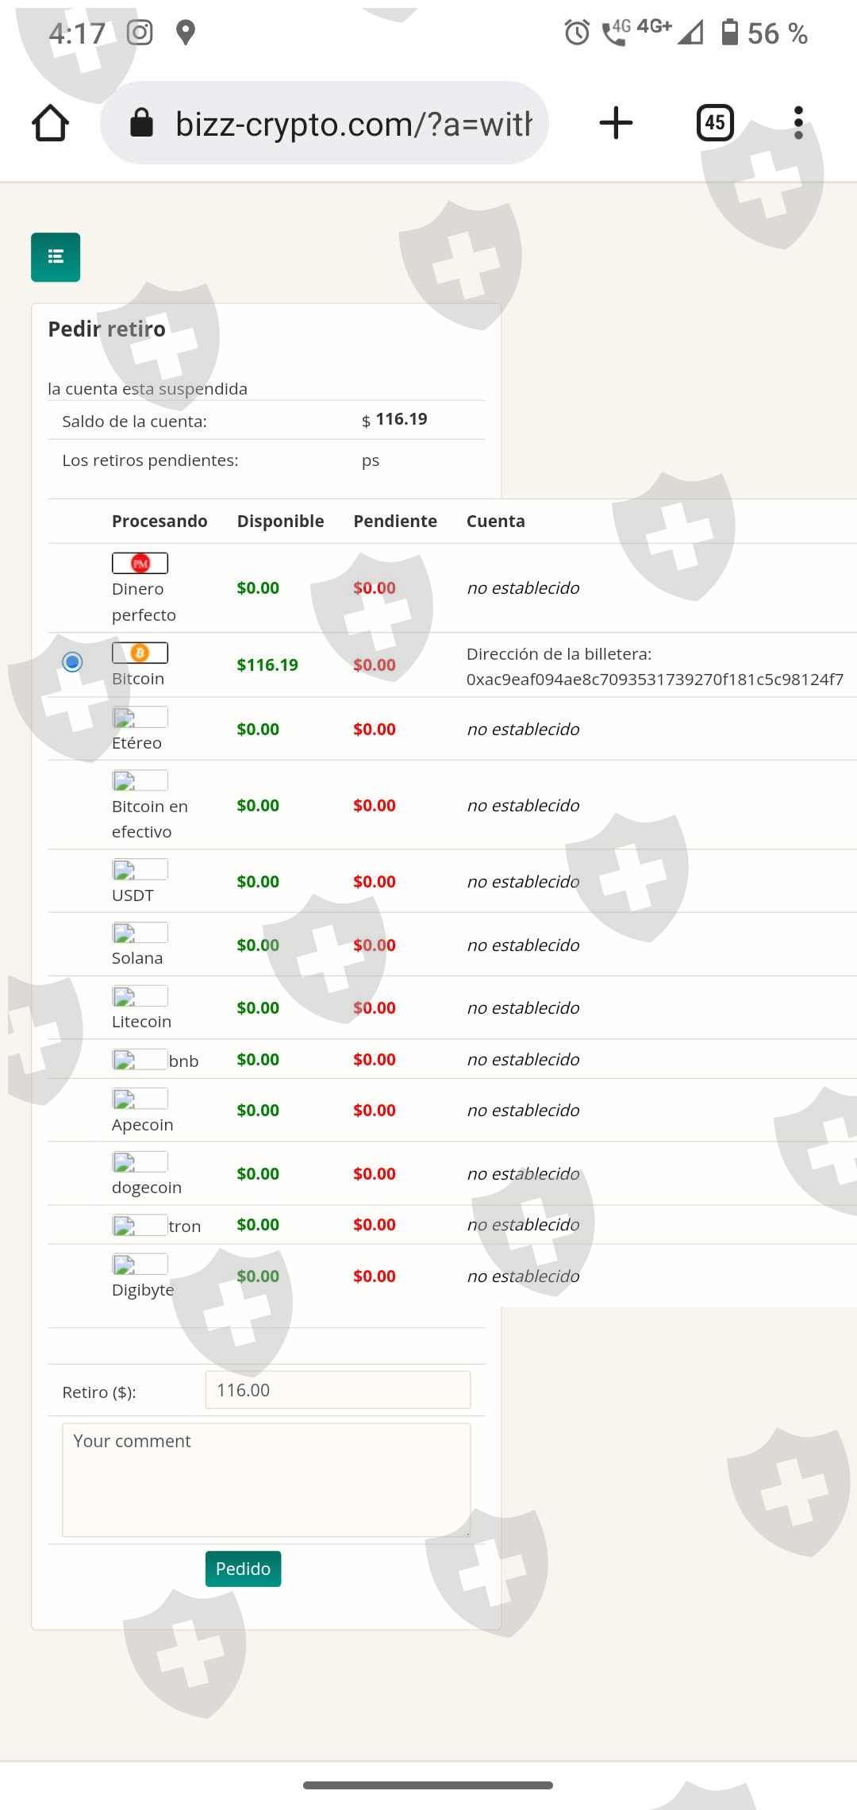Screen dimensions: 857x1810
Task: Tap the Disponible column header
Action: pyautogui.click(x=280, y=521)
